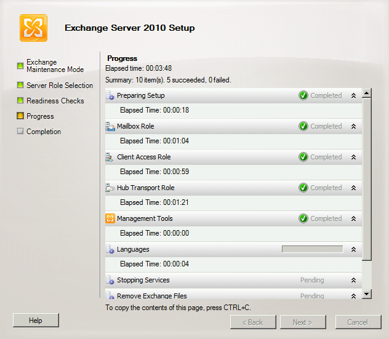Click the Languages progress bar

312,249
